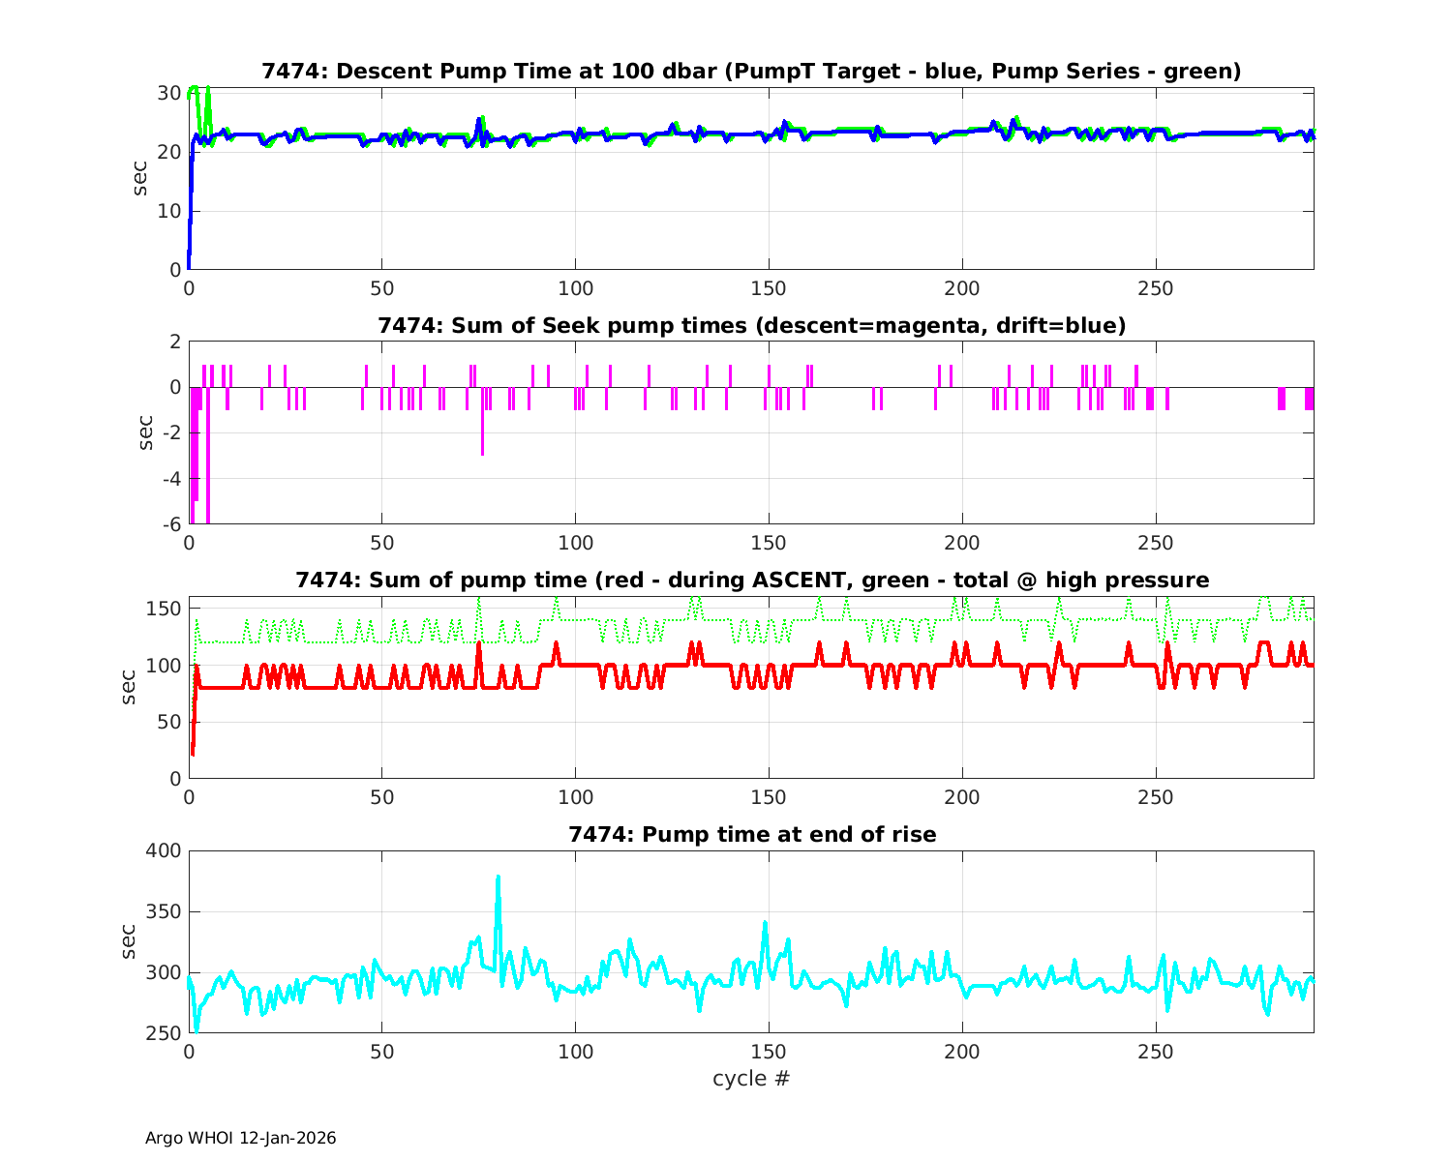Click the green spike at start of top plot
The height and width of the screenshot is (1161, 1452).
[x=195, y=89]
